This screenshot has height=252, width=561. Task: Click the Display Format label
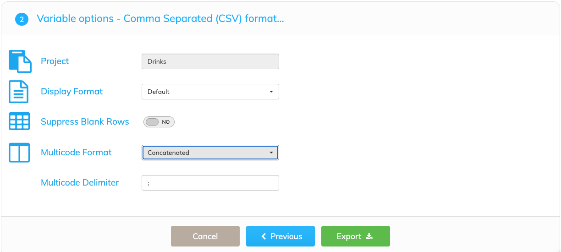(71, 92)
